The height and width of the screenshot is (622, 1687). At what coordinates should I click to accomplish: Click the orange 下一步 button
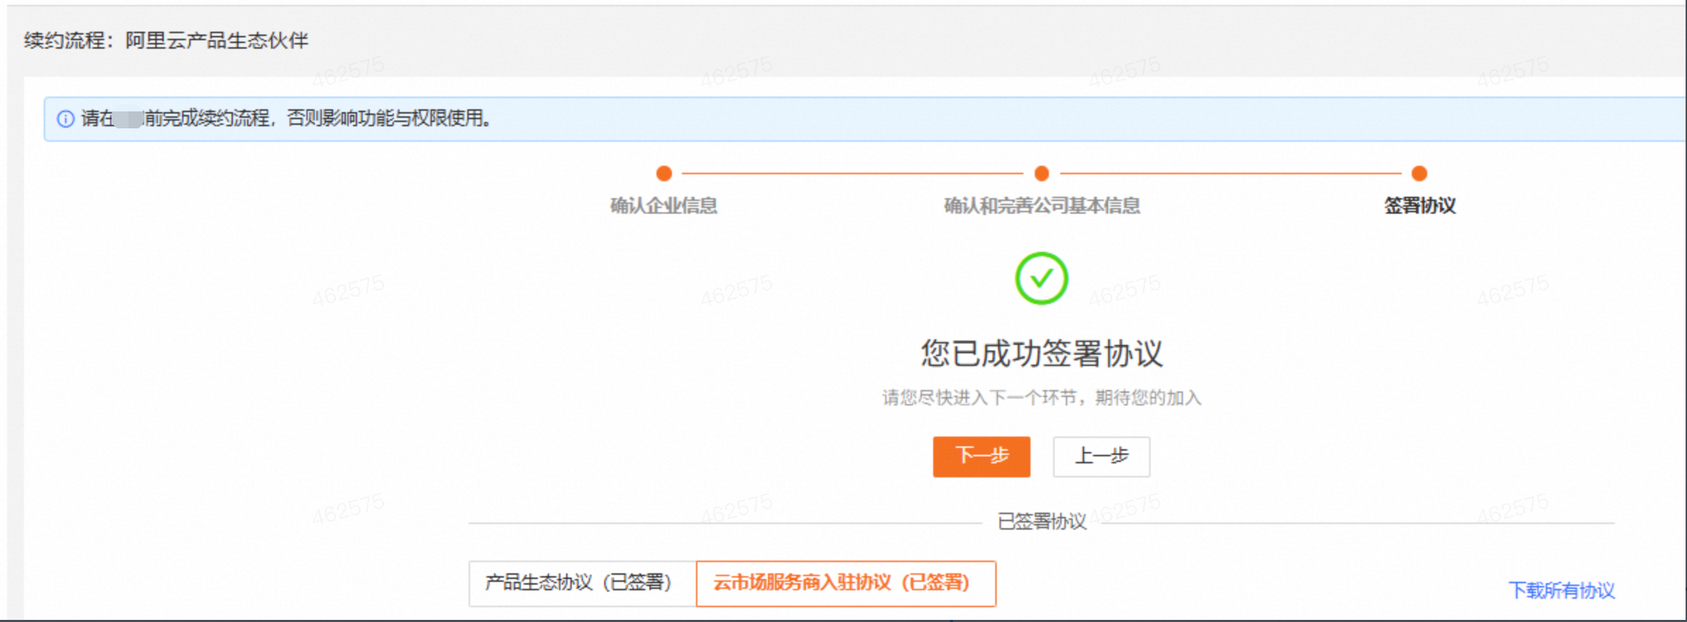pos(981,456)
